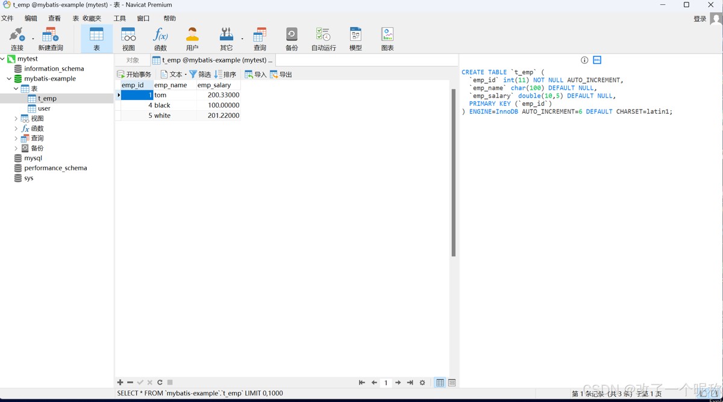Go to first page of records

click(361, 383)
